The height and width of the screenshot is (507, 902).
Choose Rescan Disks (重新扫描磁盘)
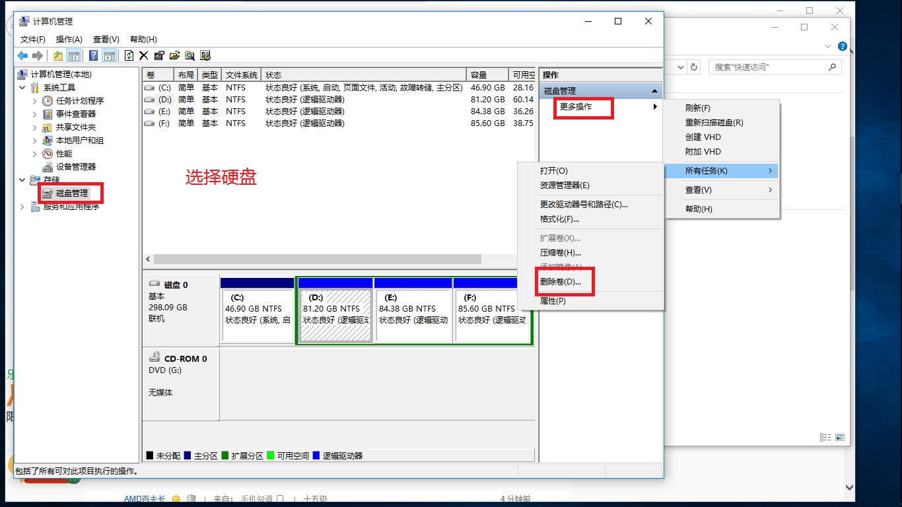pos(722,123)
